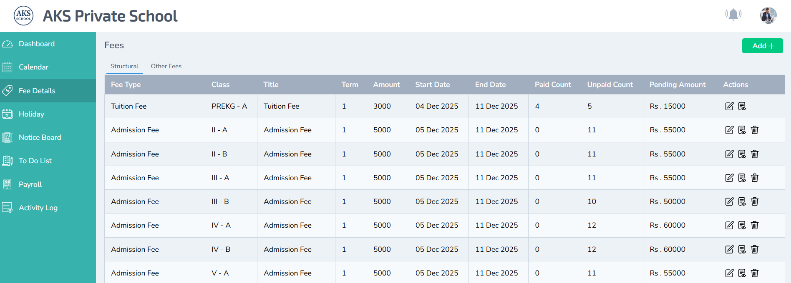
Task: Edit the II - B Admission Fee entry
Action: (x=729, y=154)
